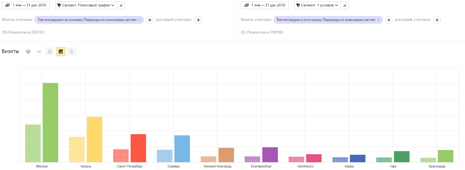
Task: Click the left 'Тип последнего источника' filter chip
Action: [87, 20]
